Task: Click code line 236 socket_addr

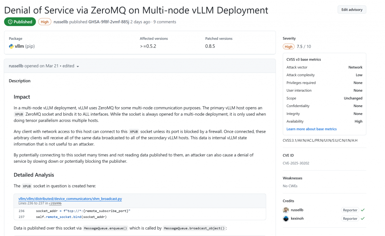Action: click(x=83, y=211)
